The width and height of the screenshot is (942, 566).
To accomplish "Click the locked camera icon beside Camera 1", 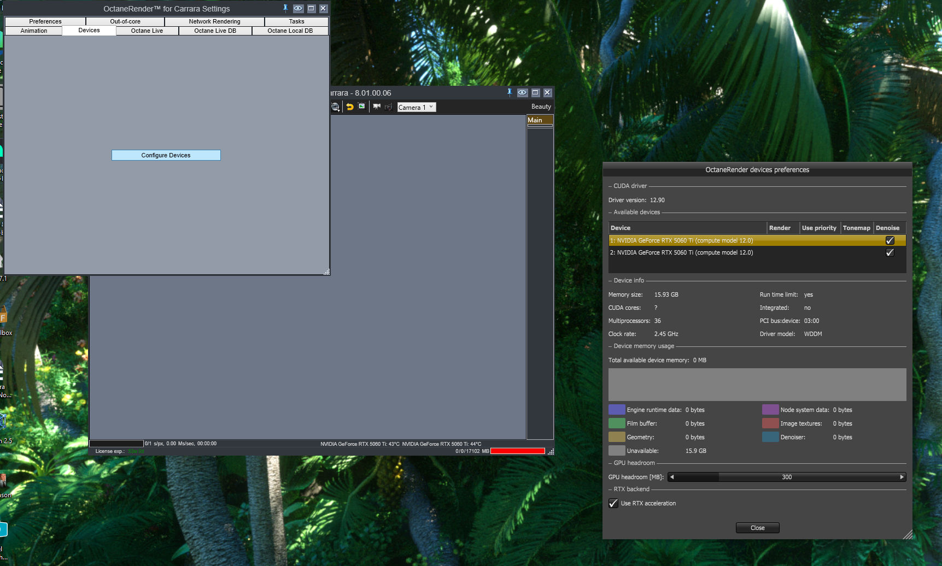I will click(x=389, y=107).
